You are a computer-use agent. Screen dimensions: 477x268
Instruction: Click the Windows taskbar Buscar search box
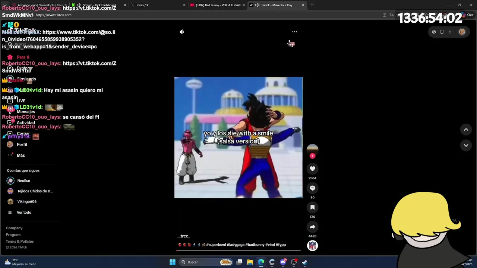205,262
